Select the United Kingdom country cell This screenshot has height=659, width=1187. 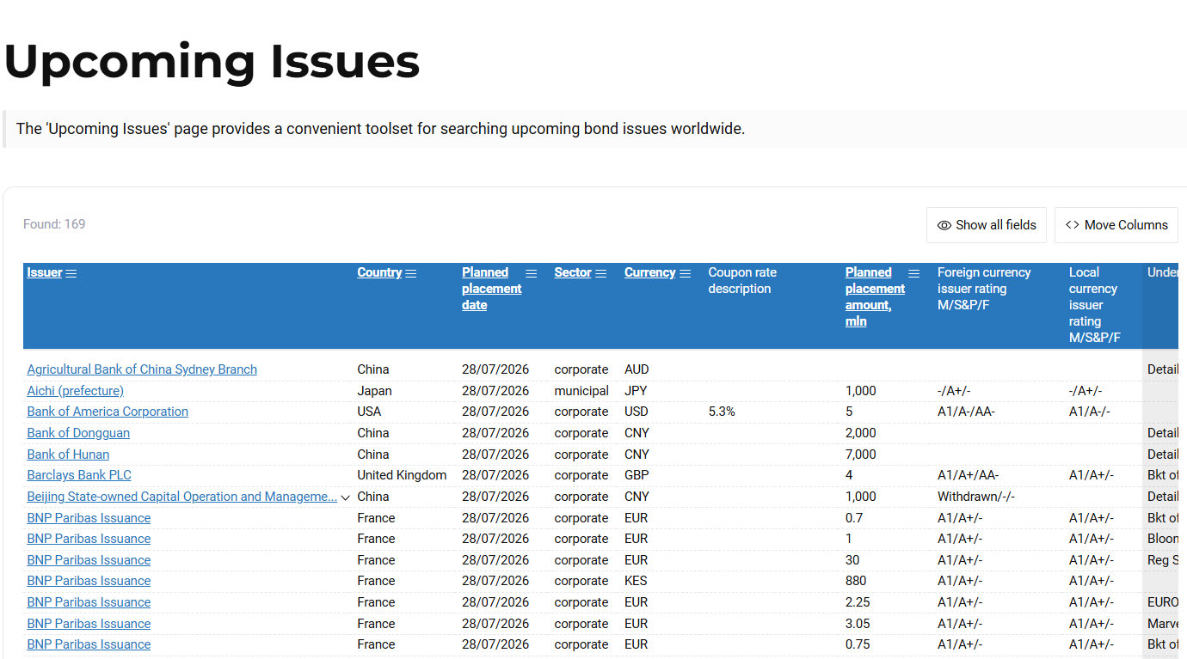(402, 475)
